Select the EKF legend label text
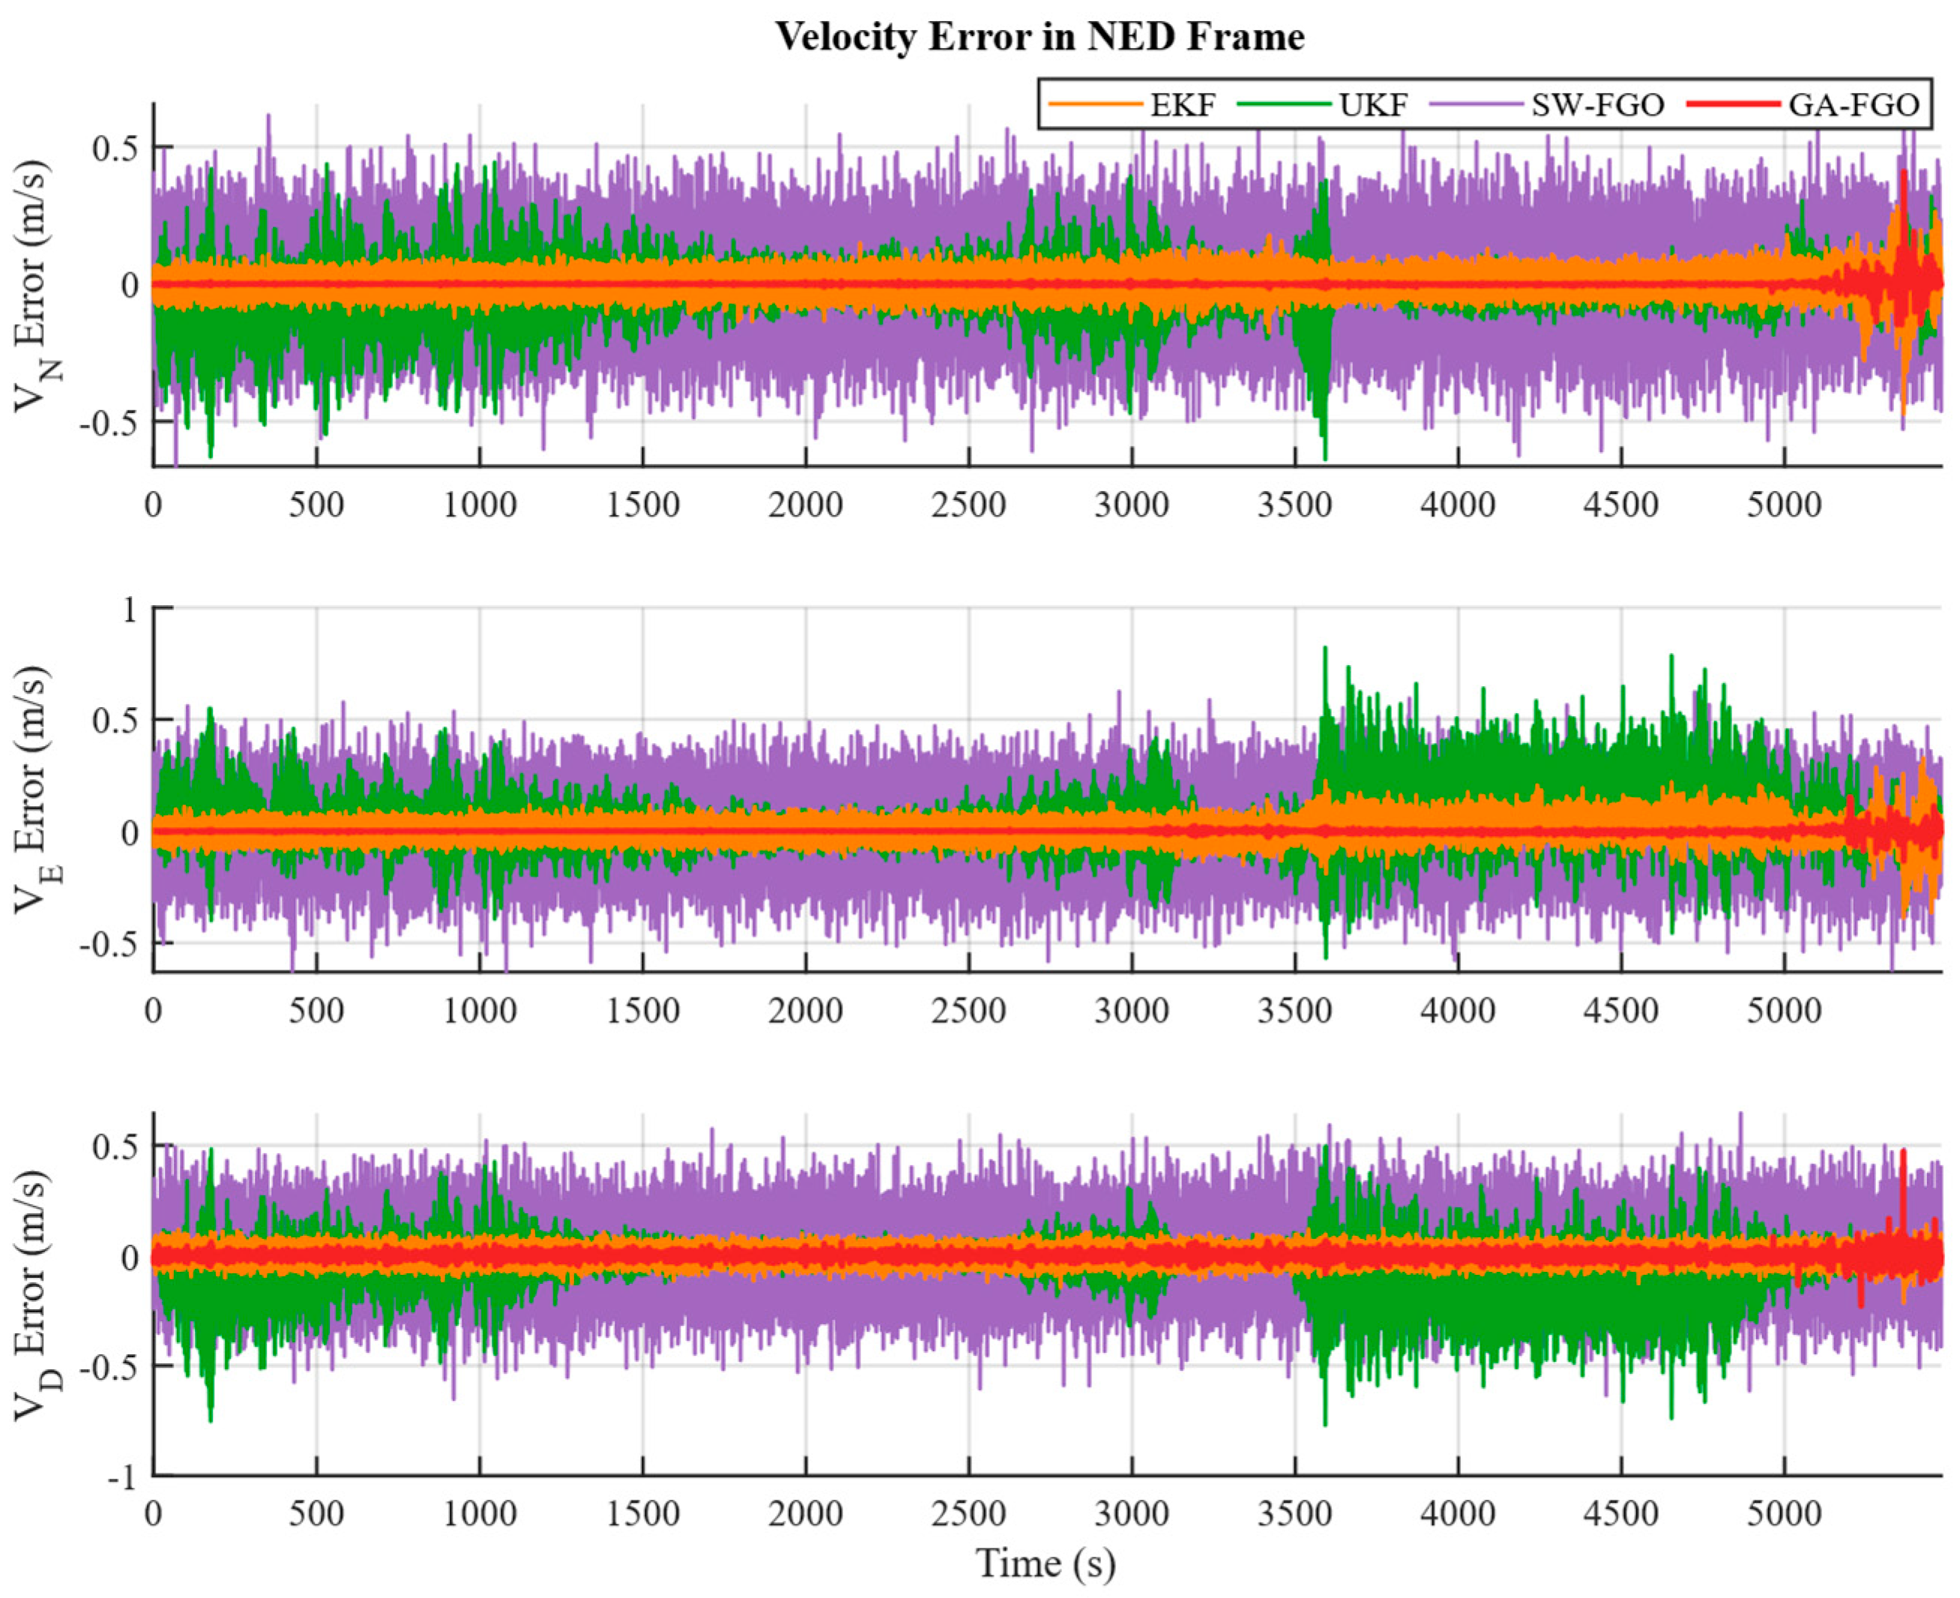The image size is (1960, 1598). 1183,105
